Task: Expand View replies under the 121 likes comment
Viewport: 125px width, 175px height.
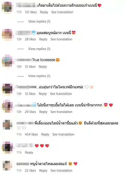Action: [x=39, y=21]
